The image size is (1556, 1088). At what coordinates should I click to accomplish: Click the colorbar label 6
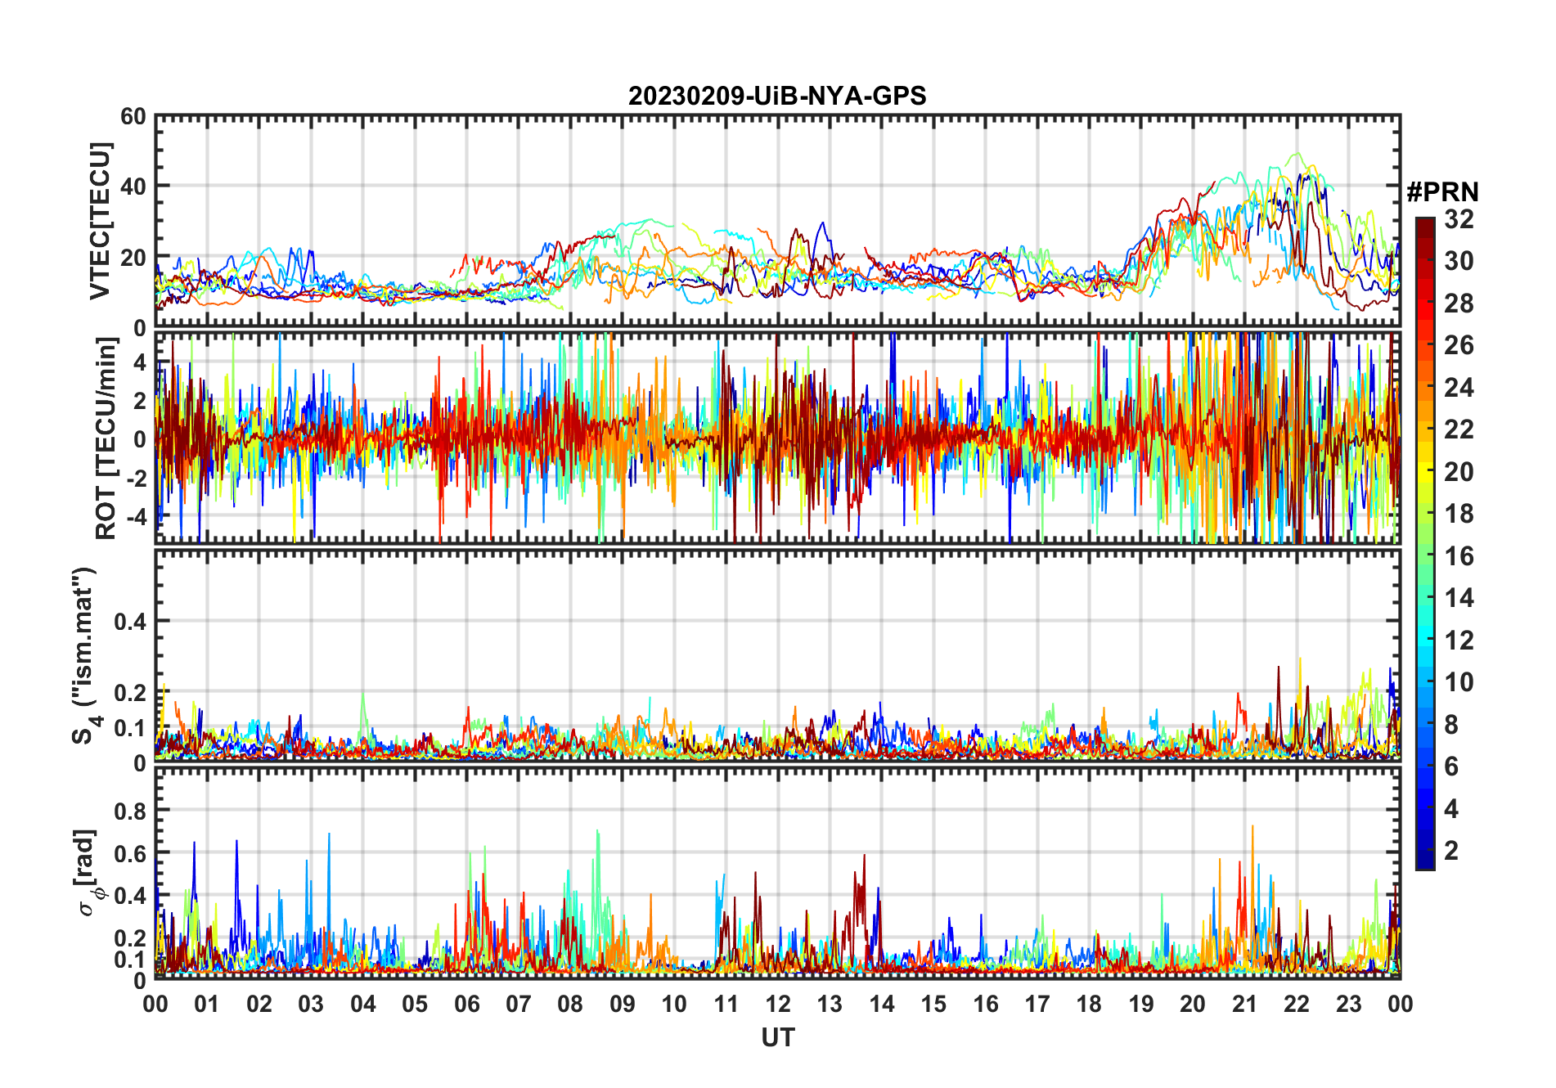1451,767
